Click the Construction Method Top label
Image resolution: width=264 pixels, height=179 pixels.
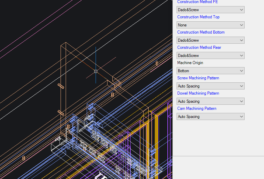coord(198,17)
